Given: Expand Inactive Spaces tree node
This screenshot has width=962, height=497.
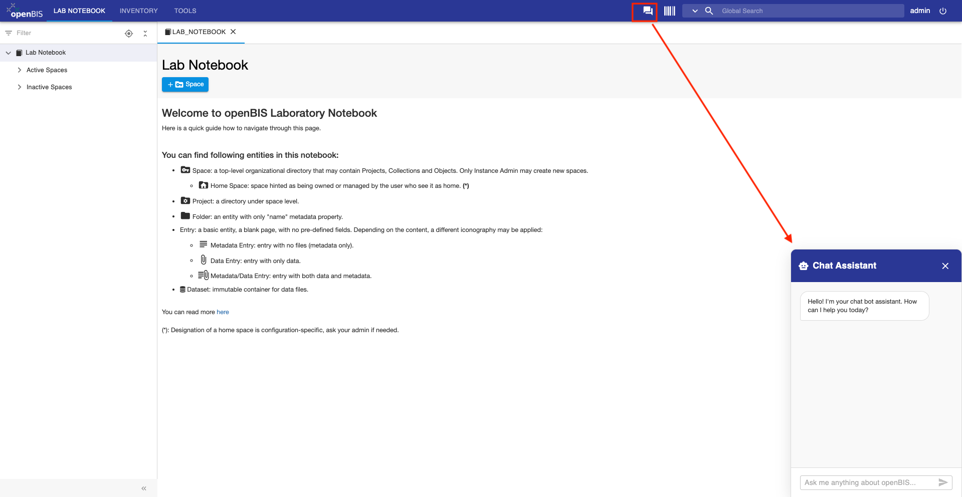Looking at the screenshot, I should click(20, 87).
